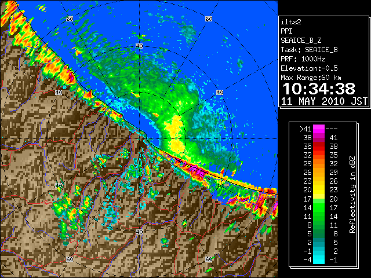Click the ">41" legend value

[305, 129]
